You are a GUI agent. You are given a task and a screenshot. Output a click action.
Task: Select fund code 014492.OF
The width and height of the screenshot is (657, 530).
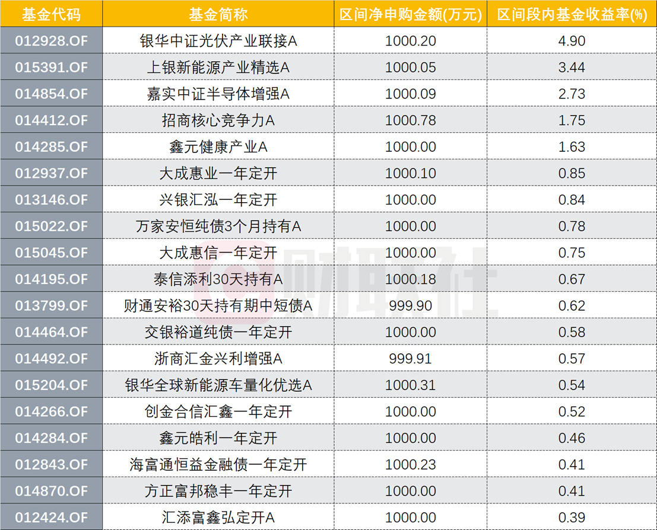click(x=51, y=359)
